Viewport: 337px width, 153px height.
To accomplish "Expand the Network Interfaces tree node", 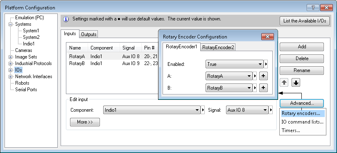I will [10, 76].
